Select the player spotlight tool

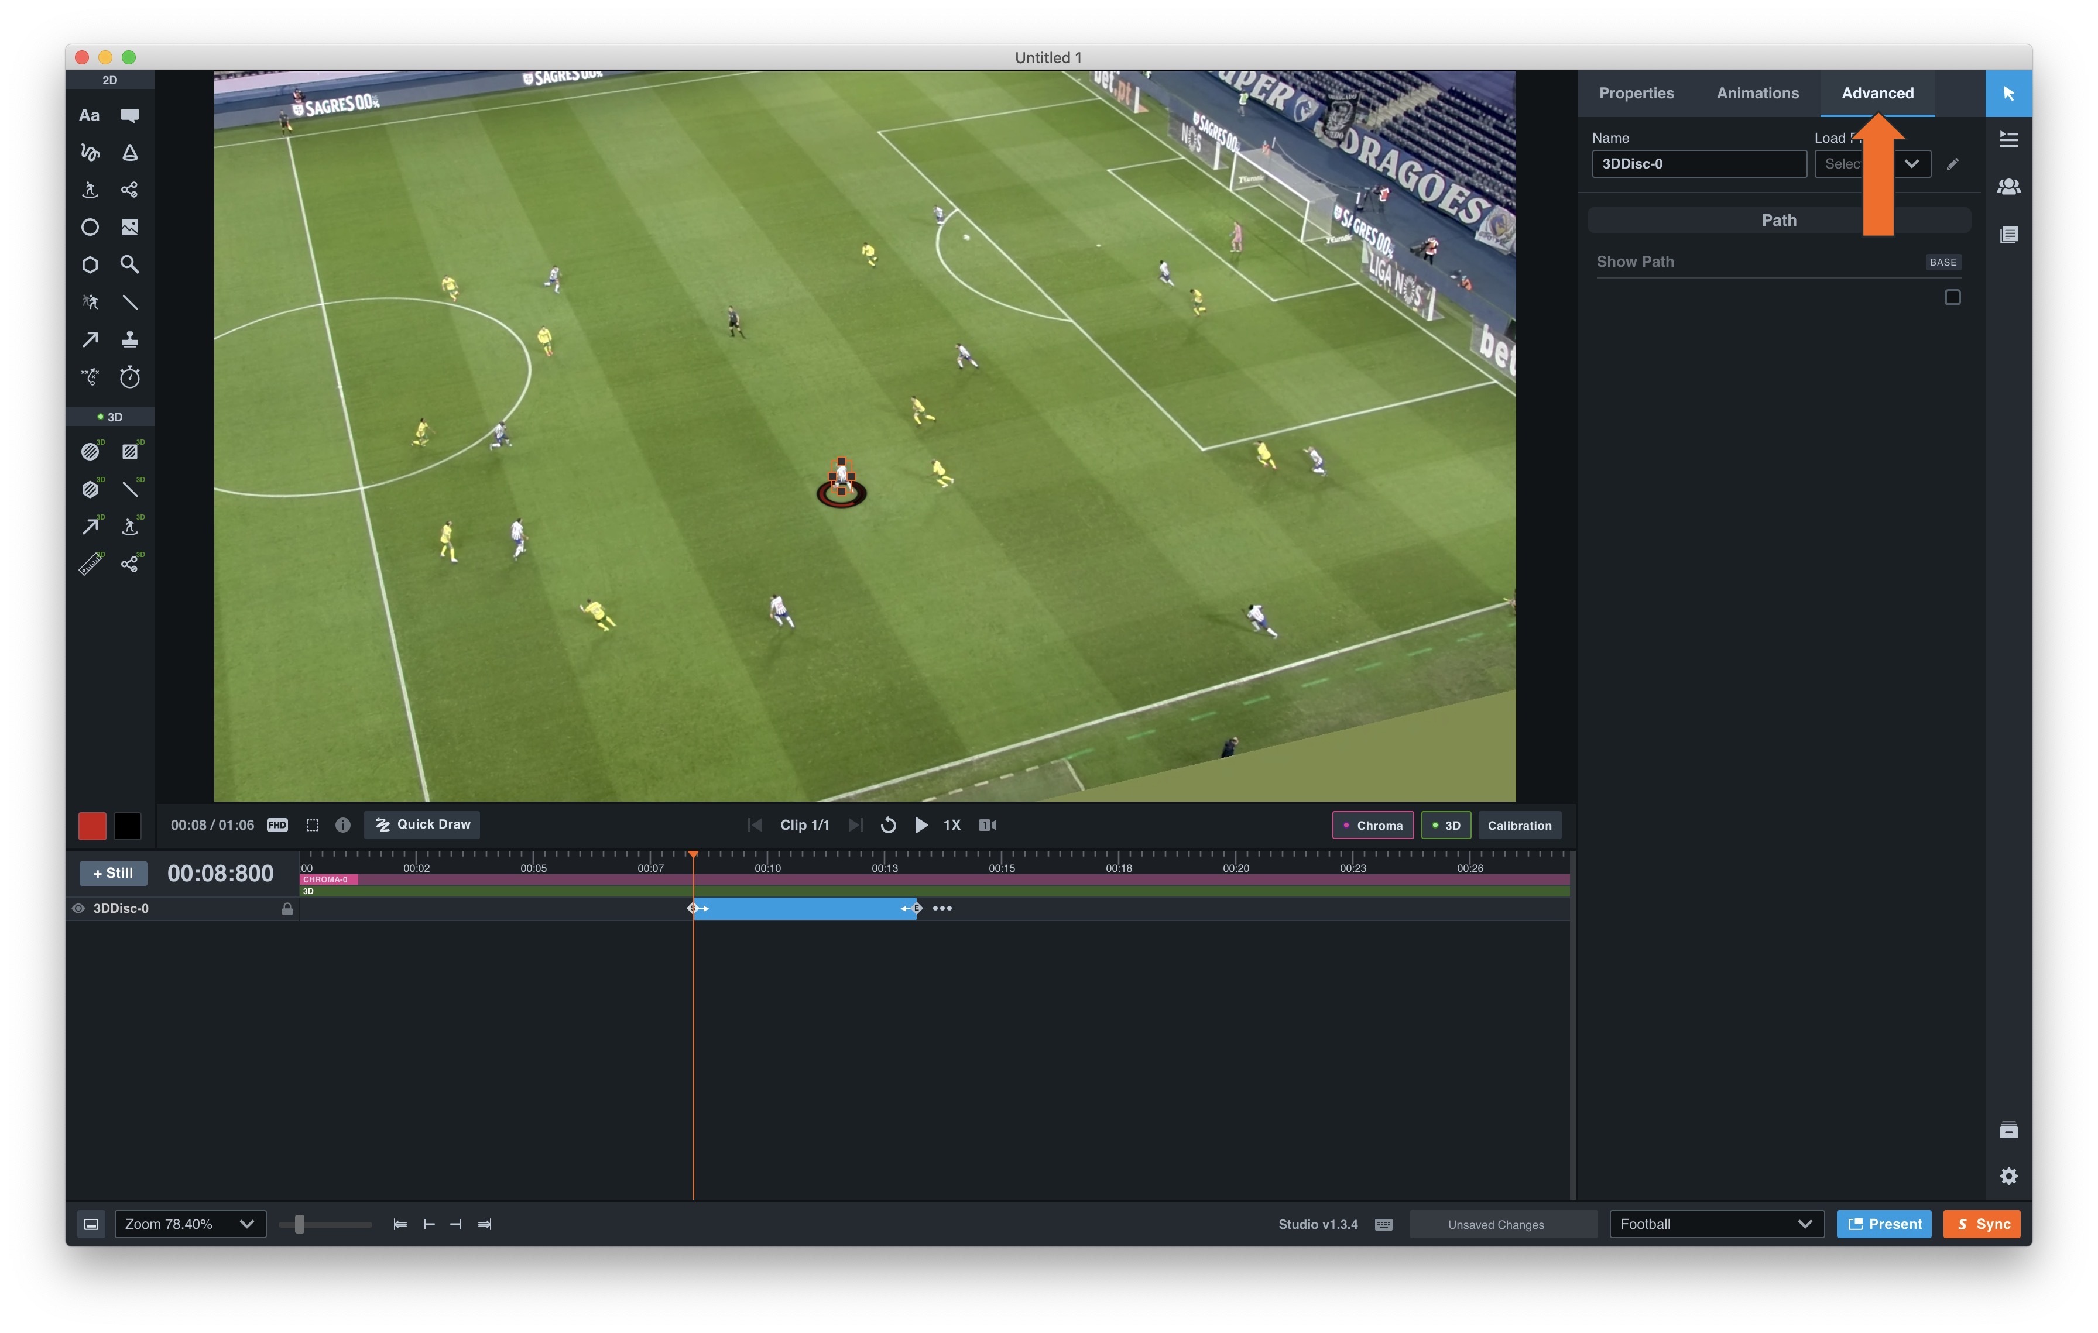click(90, 190)
